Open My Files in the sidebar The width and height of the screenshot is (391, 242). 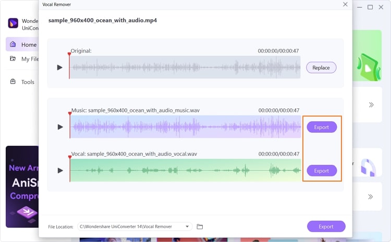click(24, 59)
